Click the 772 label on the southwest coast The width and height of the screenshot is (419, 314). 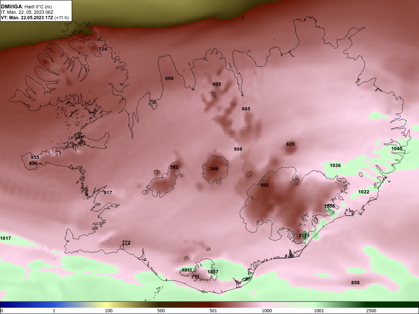[126, 242]
